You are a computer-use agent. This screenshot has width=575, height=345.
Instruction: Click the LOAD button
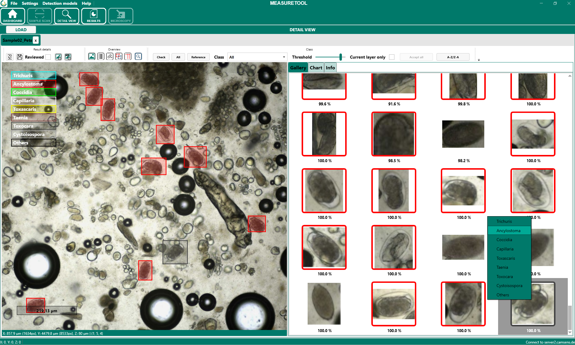point(21,30)
